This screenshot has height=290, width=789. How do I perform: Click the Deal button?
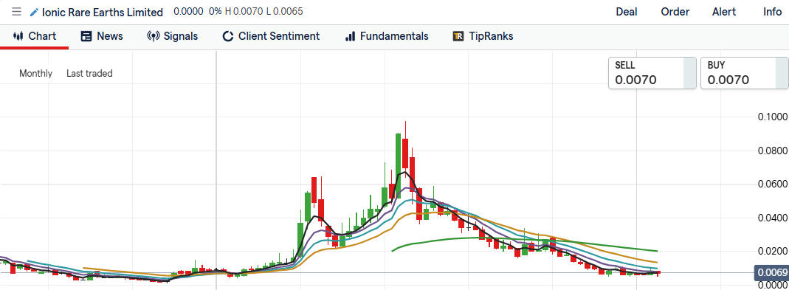(627, 12)
